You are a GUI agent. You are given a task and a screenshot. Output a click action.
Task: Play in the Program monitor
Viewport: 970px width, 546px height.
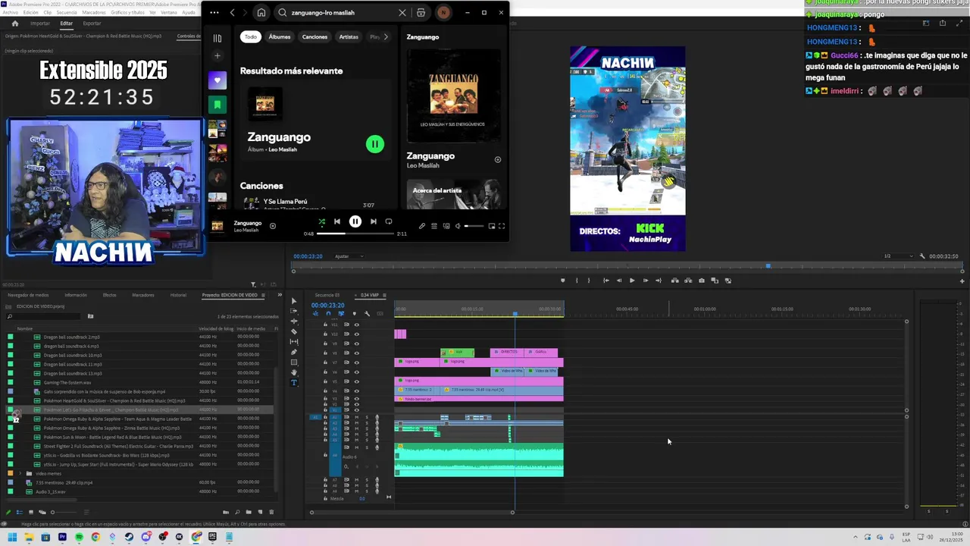tap(632, 281)
